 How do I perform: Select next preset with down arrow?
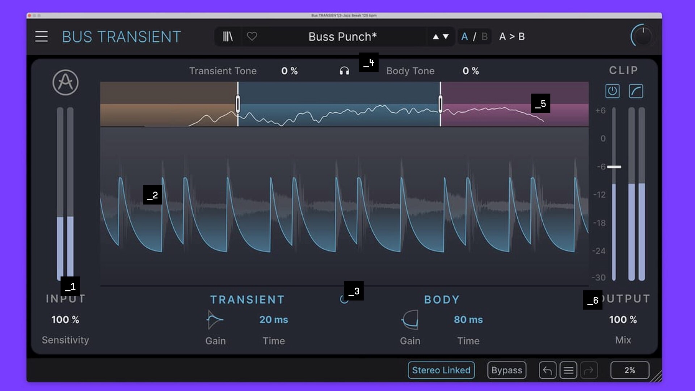point(446,37)
